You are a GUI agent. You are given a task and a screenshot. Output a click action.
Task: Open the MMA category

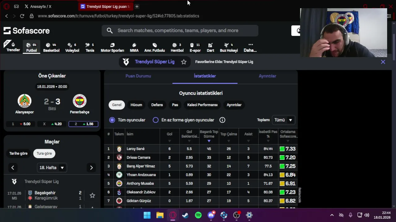coord(134,47)
